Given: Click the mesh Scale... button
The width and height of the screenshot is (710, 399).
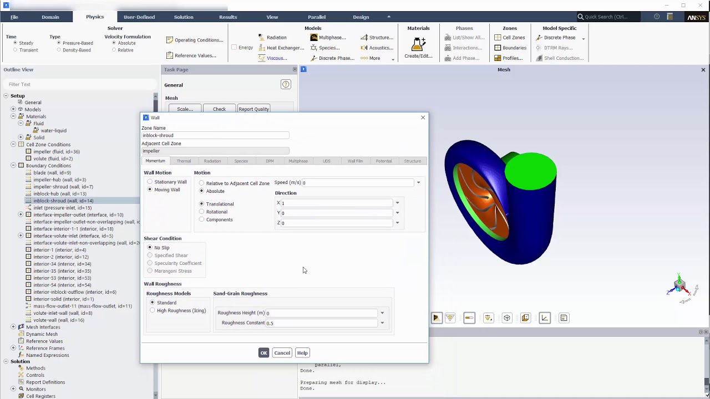Looking at the screenshot, I should click(x=185, y=109).
